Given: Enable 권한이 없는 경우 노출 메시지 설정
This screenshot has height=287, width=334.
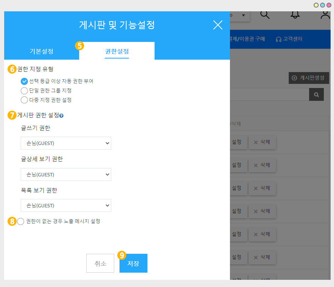Looking at the screenshot, I should pyautogui.click(x=21, y=222).
